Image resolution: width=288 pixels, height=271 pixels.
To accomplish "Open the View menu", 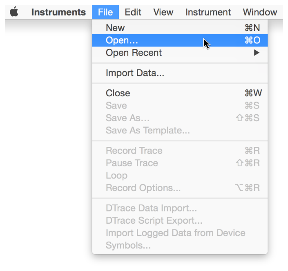I will 163,12.
